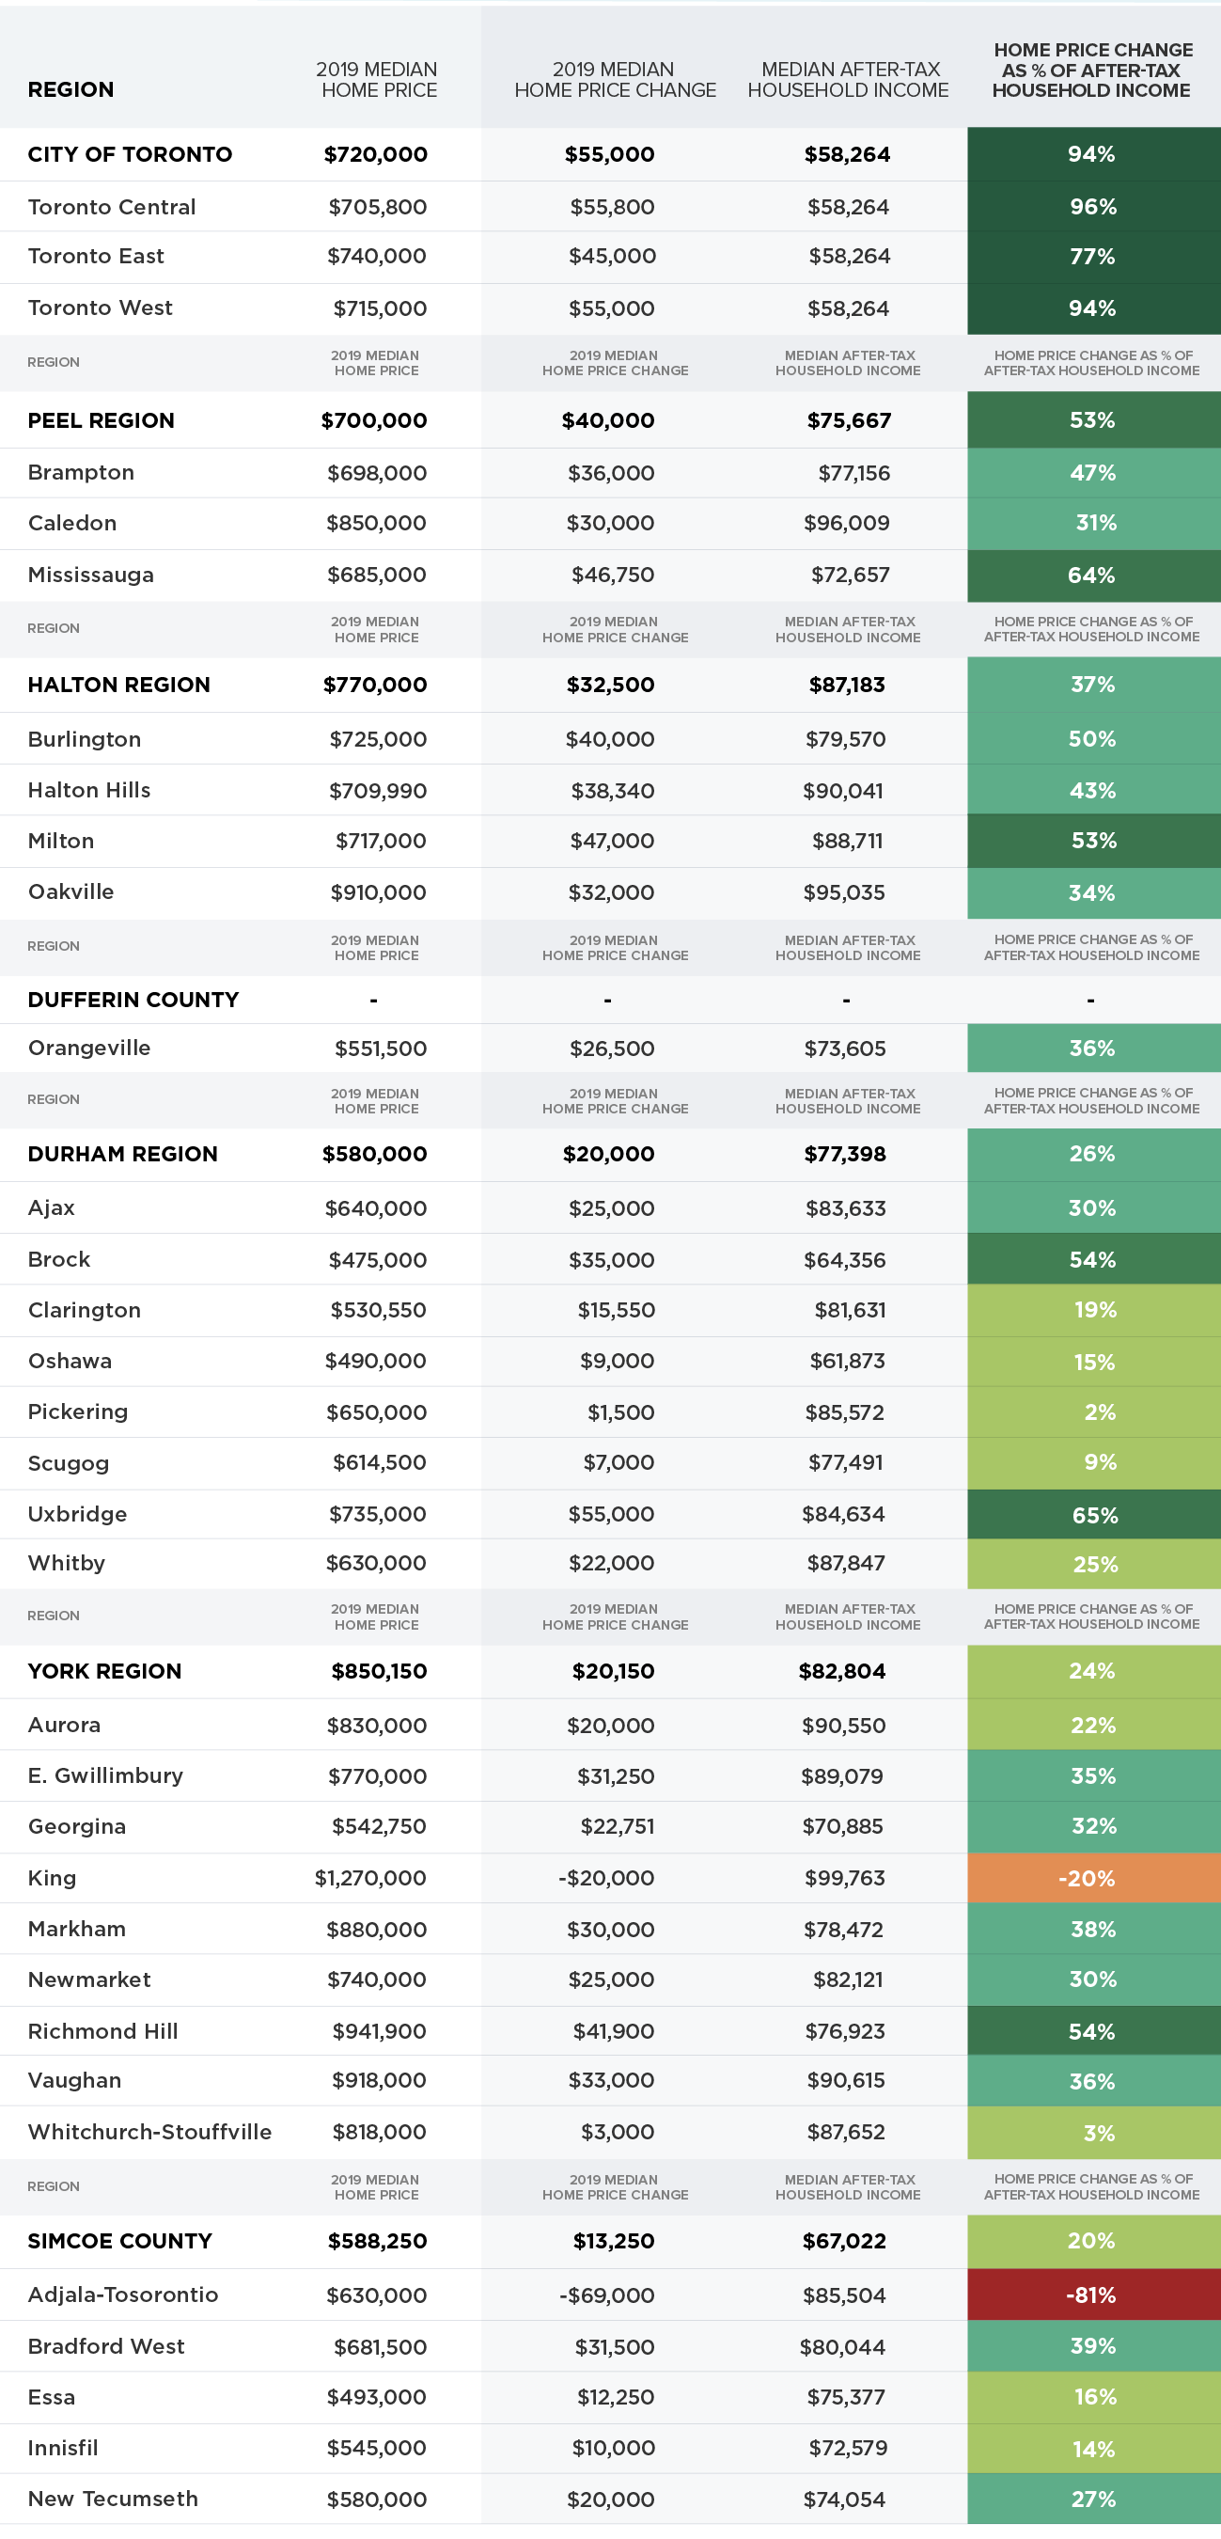Image resolution: width=1221 pixels, height=2539 pixels.
Task: Click the HALTON REGION row heading
Action: point(118,685)
